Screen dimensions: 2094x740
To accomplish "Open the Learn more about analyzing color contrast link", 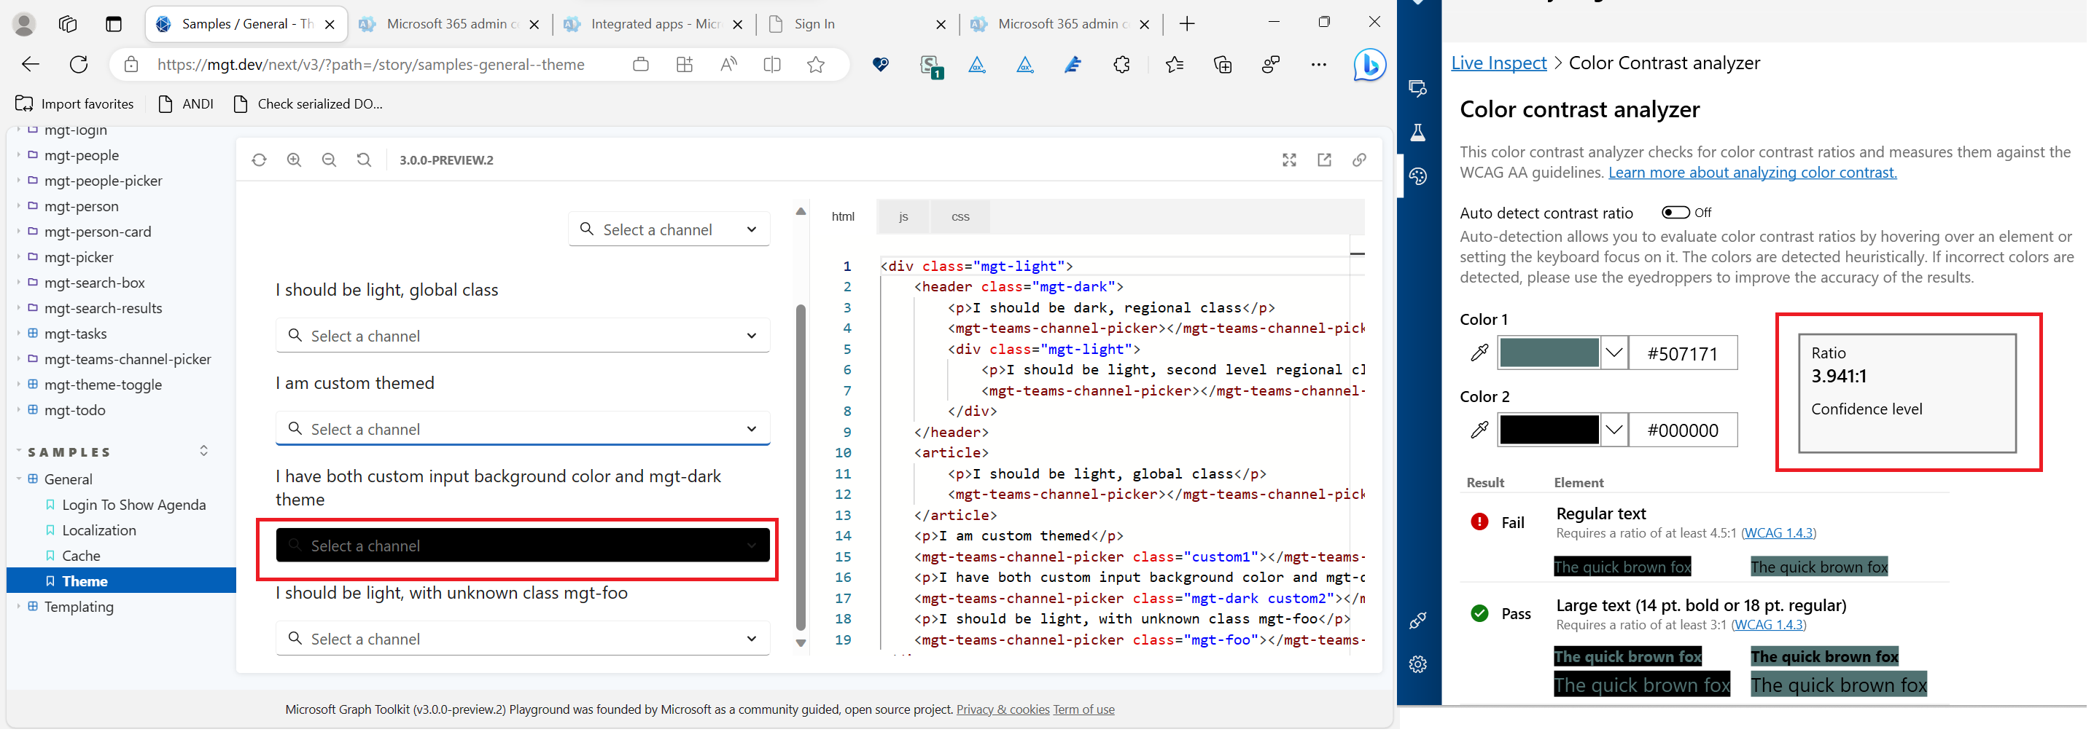I will click(1753, 172).
